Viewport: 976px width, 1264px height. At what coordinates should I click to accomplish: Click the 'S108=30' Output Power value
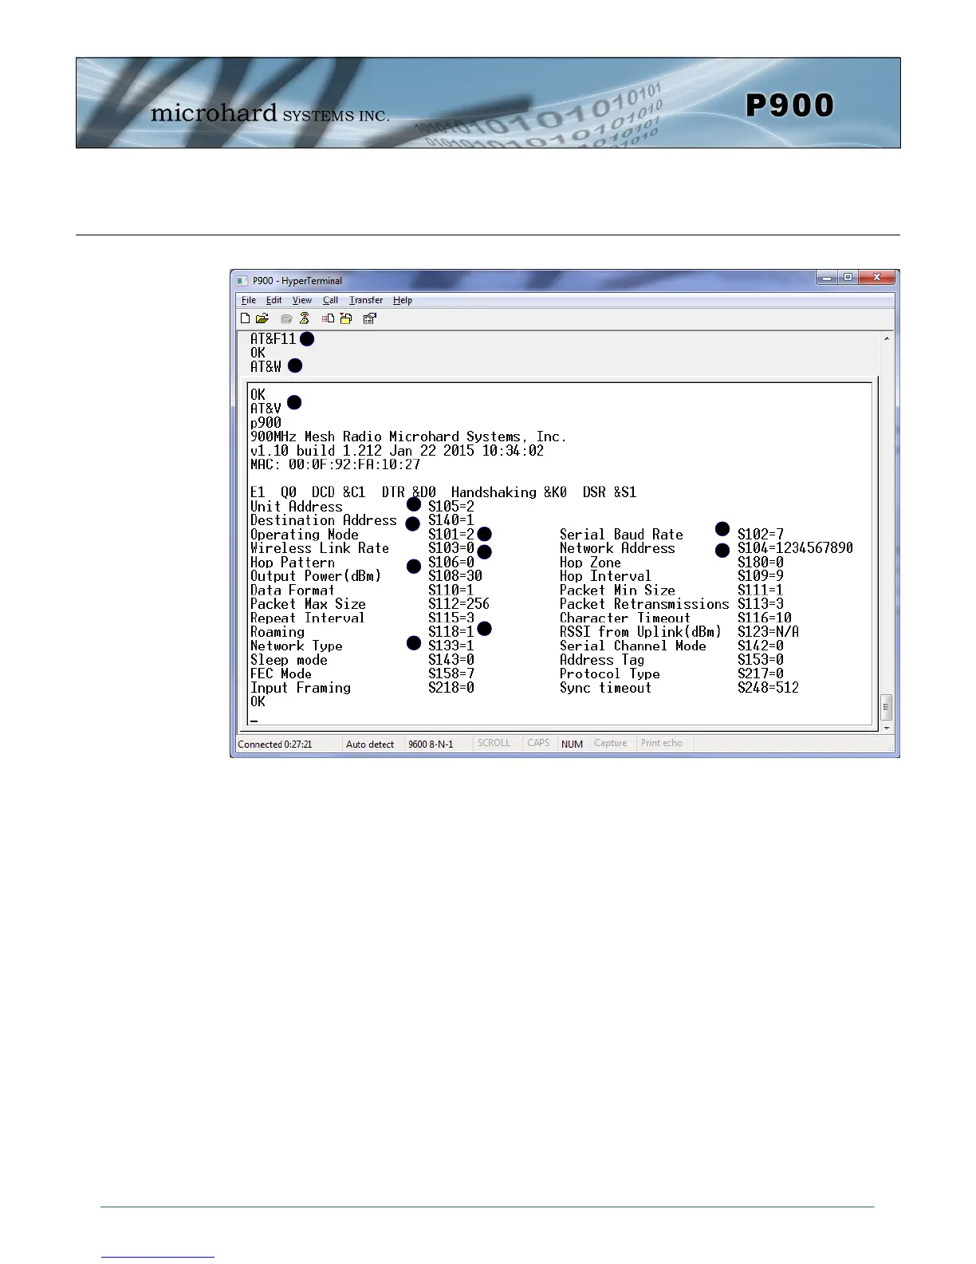click(x=455, y=576)
